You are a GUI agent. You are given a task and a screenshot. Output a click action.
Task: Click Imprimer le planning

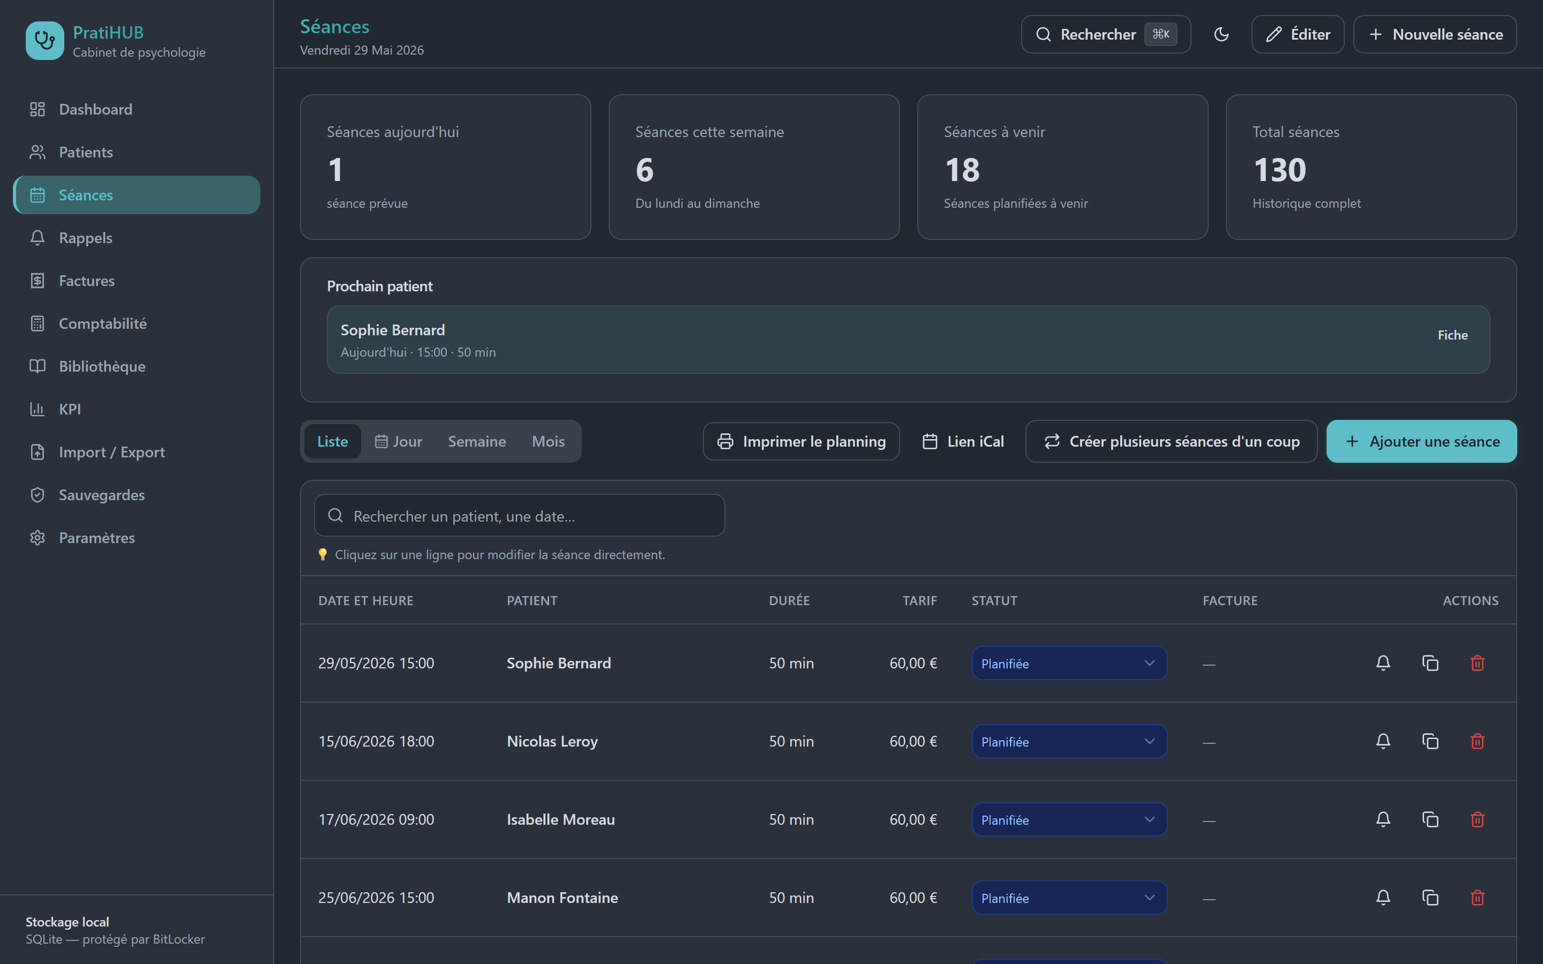[801, 441]
